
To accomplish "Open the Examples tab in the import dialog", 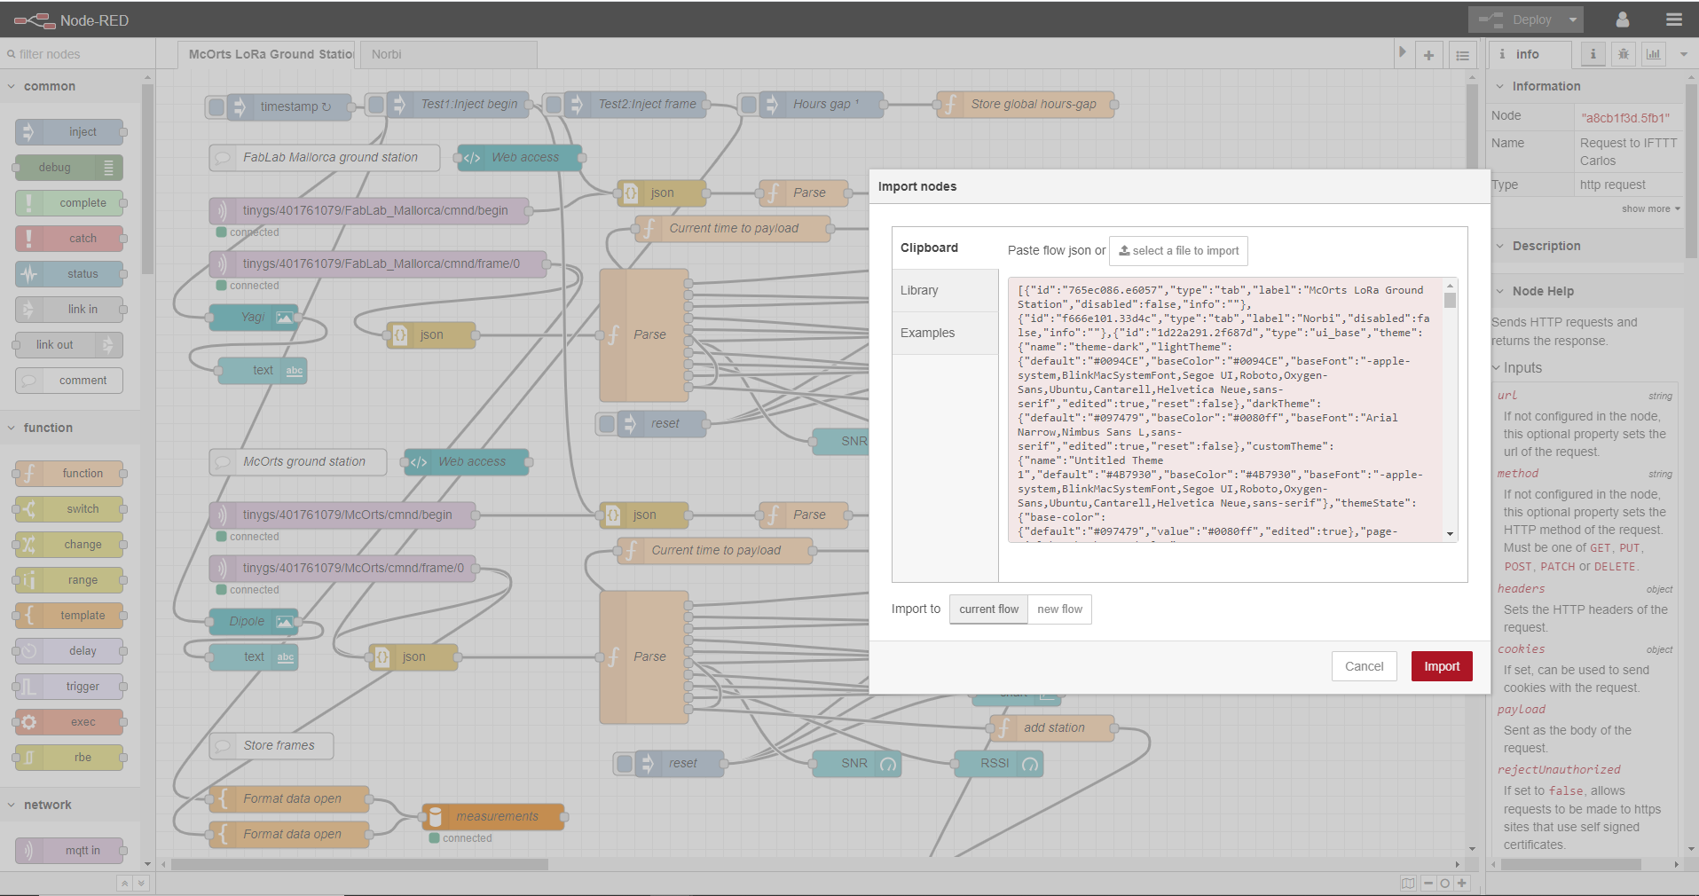I will coord(926,333).
